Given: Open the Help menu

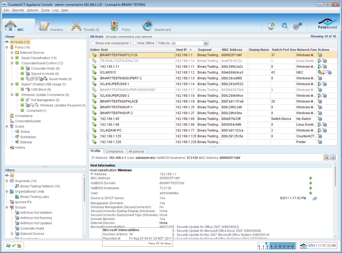Looking at the screenshot, I should pos(65,10).
